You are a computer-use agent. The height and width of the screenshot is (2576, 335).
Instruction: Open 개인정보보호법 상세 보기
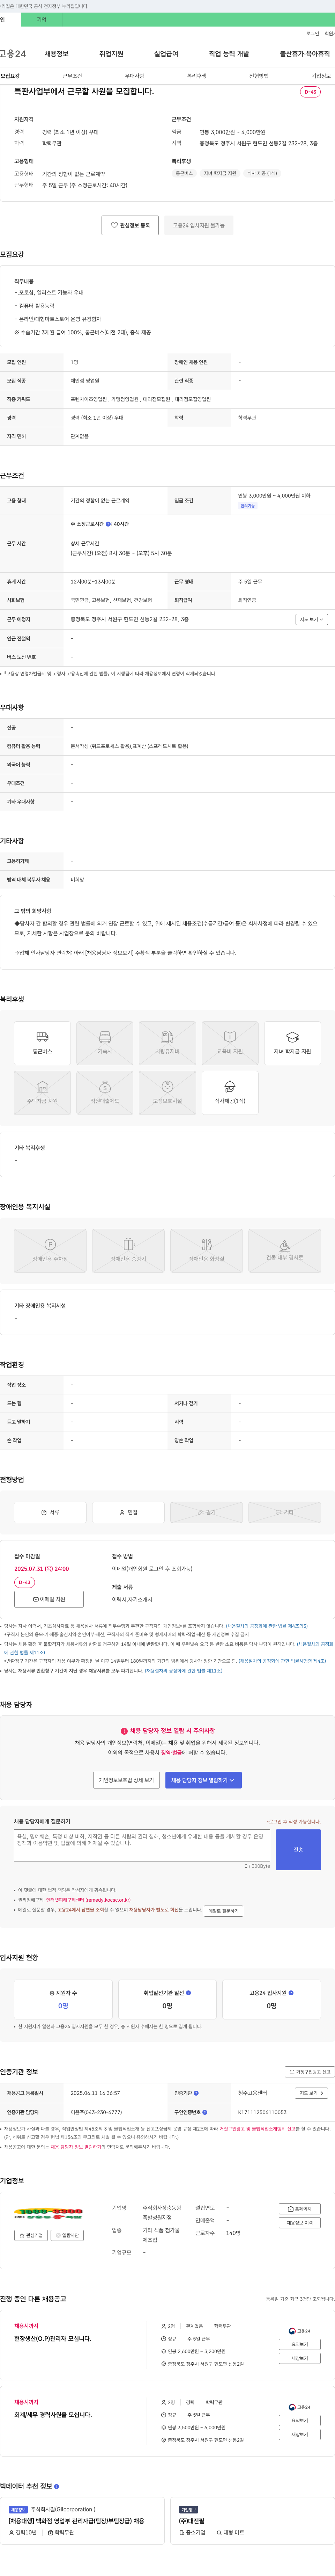pos(126,1780)
